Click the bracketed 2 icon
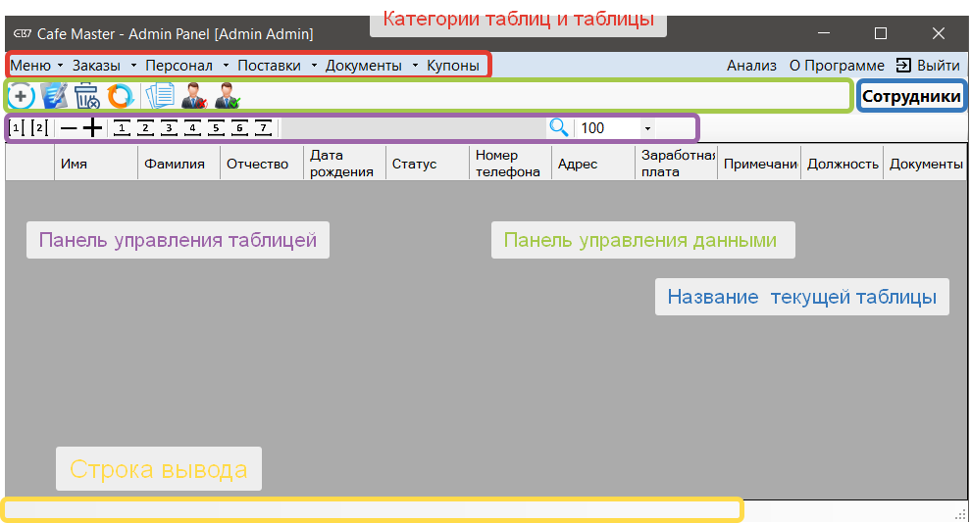The width and height of the screenshot is (971, 523). [x=39, y=128]
